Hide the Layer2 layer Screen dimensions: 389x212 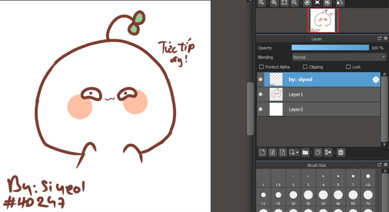pos(261,109)
